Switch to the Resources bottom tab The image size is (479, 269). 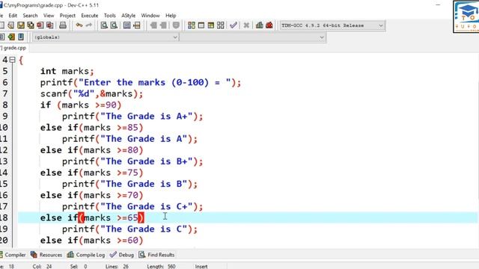tap(46, 255)
